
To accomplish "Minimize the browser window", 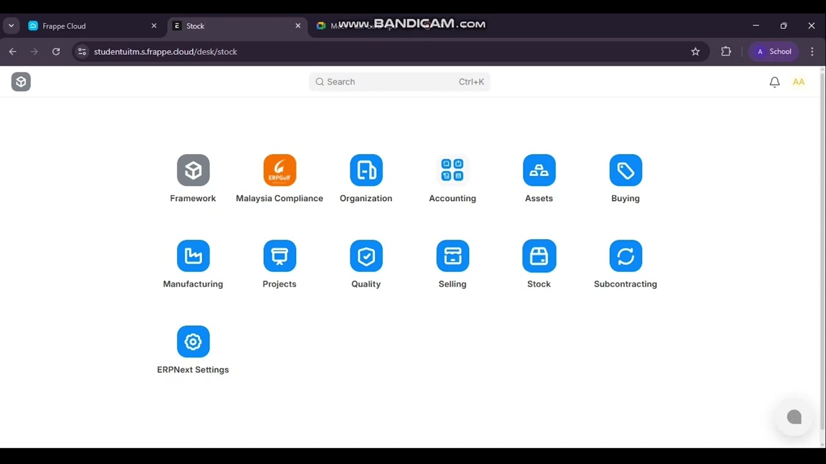I will (756, 26).
